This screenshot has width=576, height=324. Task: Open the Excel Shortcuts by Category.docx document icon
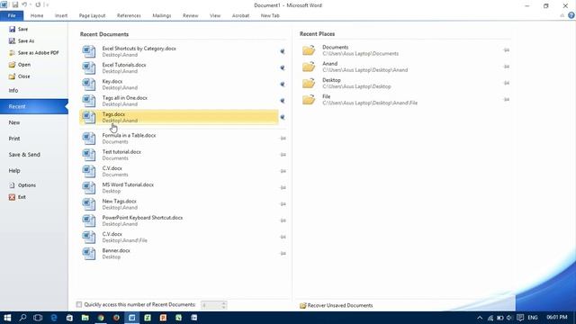click(x=89, y=51)
